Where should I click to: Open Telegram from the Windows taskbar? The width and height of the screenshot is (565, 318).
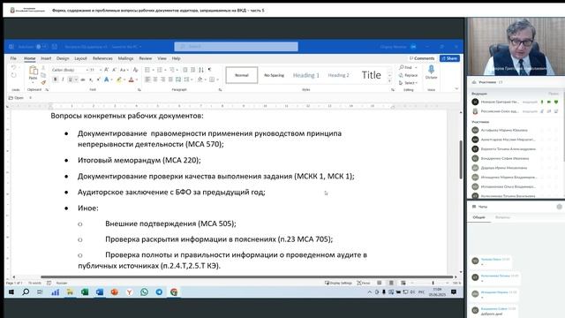click(159, 292)
